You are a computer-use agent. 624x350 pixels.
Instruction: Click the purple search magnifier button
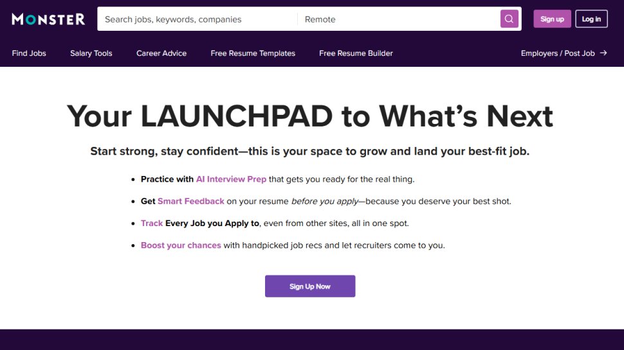tap(509, 19)
